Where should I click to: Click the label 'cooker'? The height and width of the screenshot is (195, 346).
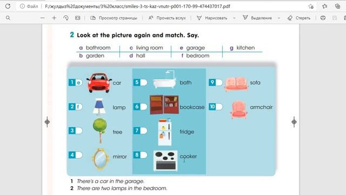[188, 157]
